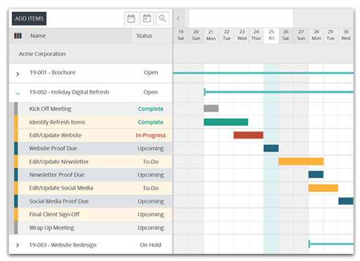Click Open status of Holiday Digital Refresh
The width and height of the screenshot is (360, 261).
151,92
